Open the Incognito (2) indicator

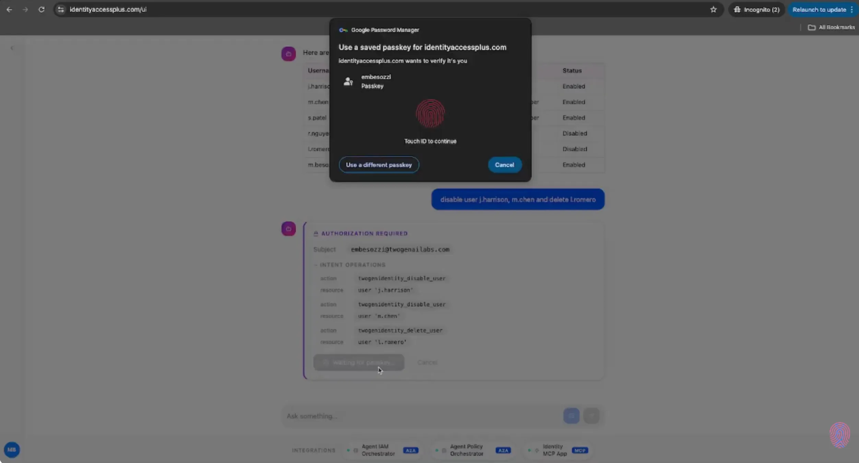(756, 10)
